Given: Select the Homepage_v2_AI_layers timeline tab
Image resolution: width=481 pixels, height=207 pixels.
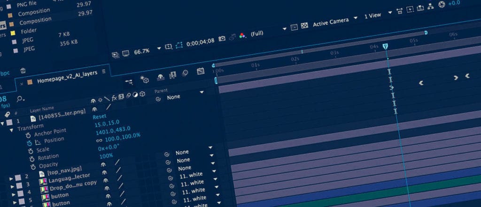Looking at the screenshot, I should (67, 77).
